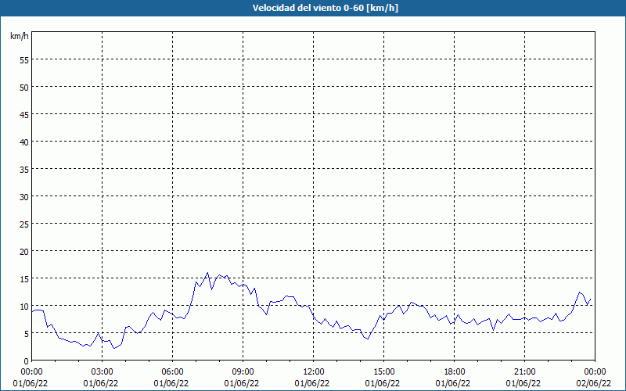The height and width of the screenshot is (391, 626).
Task: Select the 0 y-axis label
Action: (x=27, y=361)
